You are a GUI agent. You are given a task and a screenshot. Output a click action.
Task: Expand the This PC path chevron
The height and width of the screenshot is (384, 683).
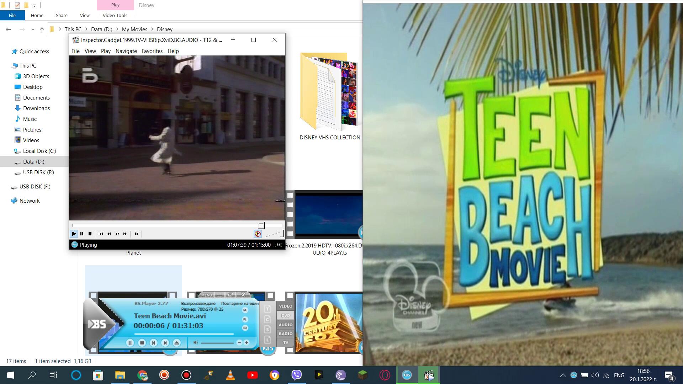(x=86, y=30)
